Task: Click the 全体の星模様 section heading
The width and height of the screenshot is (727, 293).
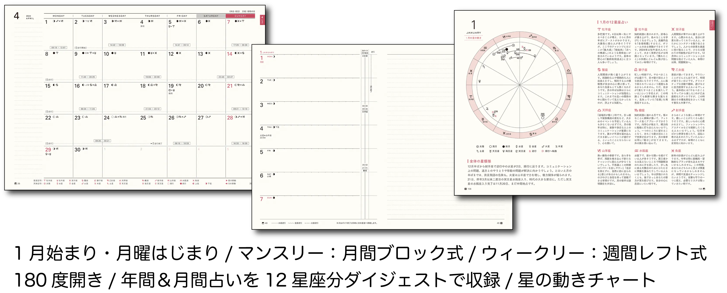Action: [480, 161]
